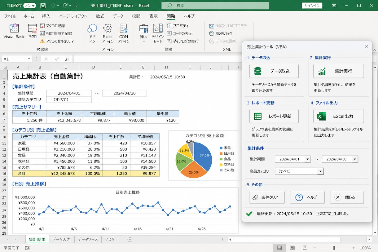Click the Redo arrow

click(65, 6)
